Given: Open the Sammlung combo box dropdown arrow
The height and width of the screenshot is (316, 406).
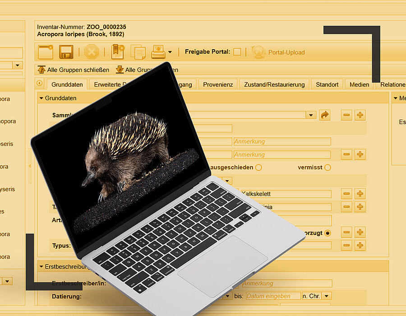Looking at the screenshot, I should [310, 115].
